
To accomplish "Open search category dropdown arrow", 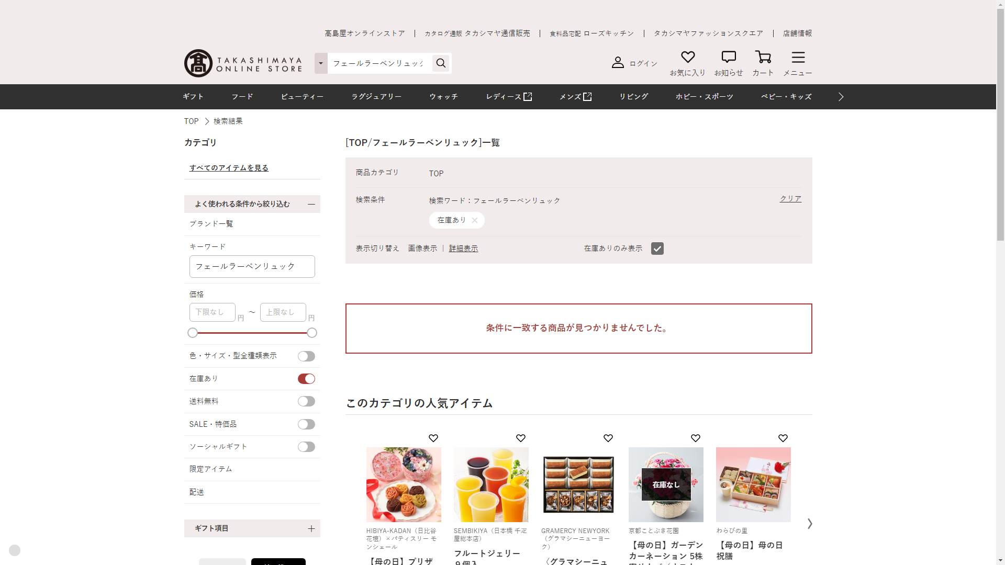I will click(x=321, y=63).
